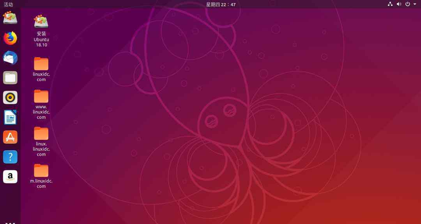Select the linux.linuxidc.com desktop folder
The width and height of the screenshot is (421, 224).
coord(41,142)
